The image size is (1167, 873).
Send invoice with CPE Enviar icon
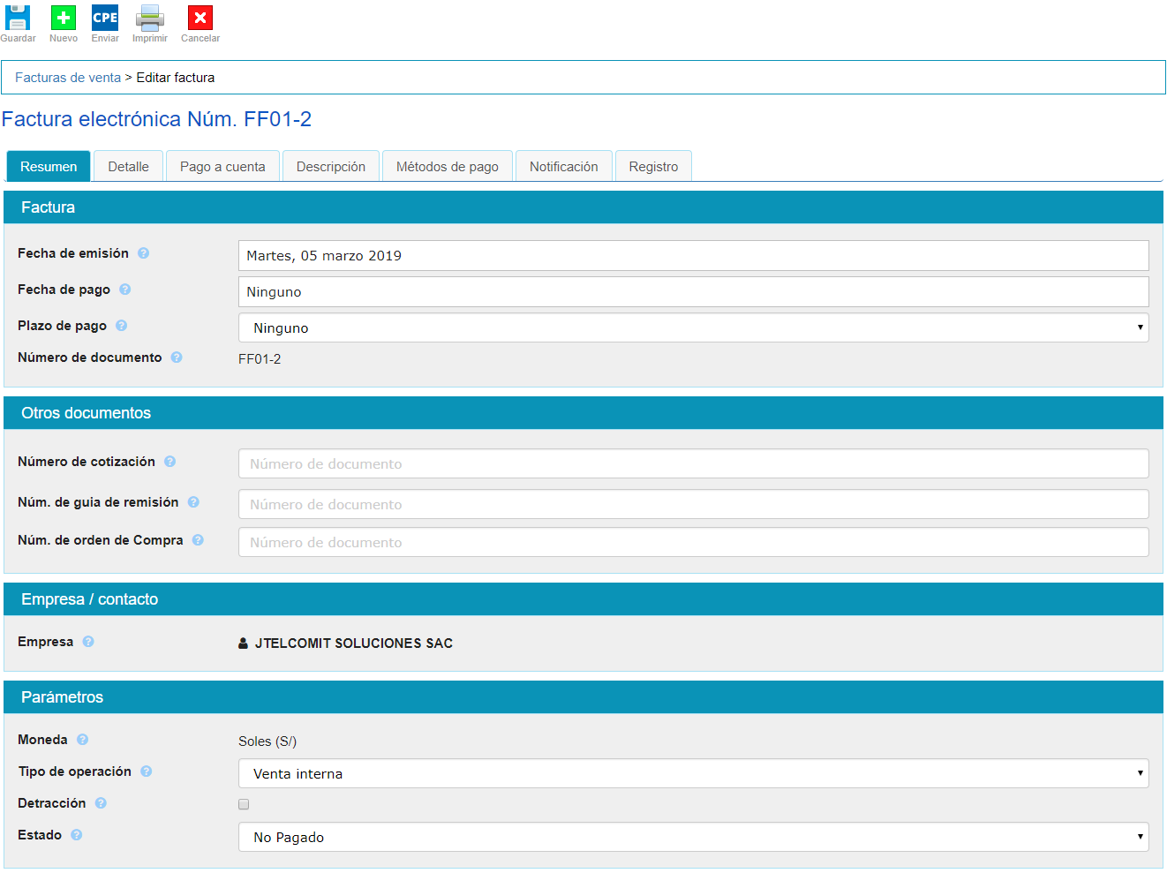pos(105,18)
